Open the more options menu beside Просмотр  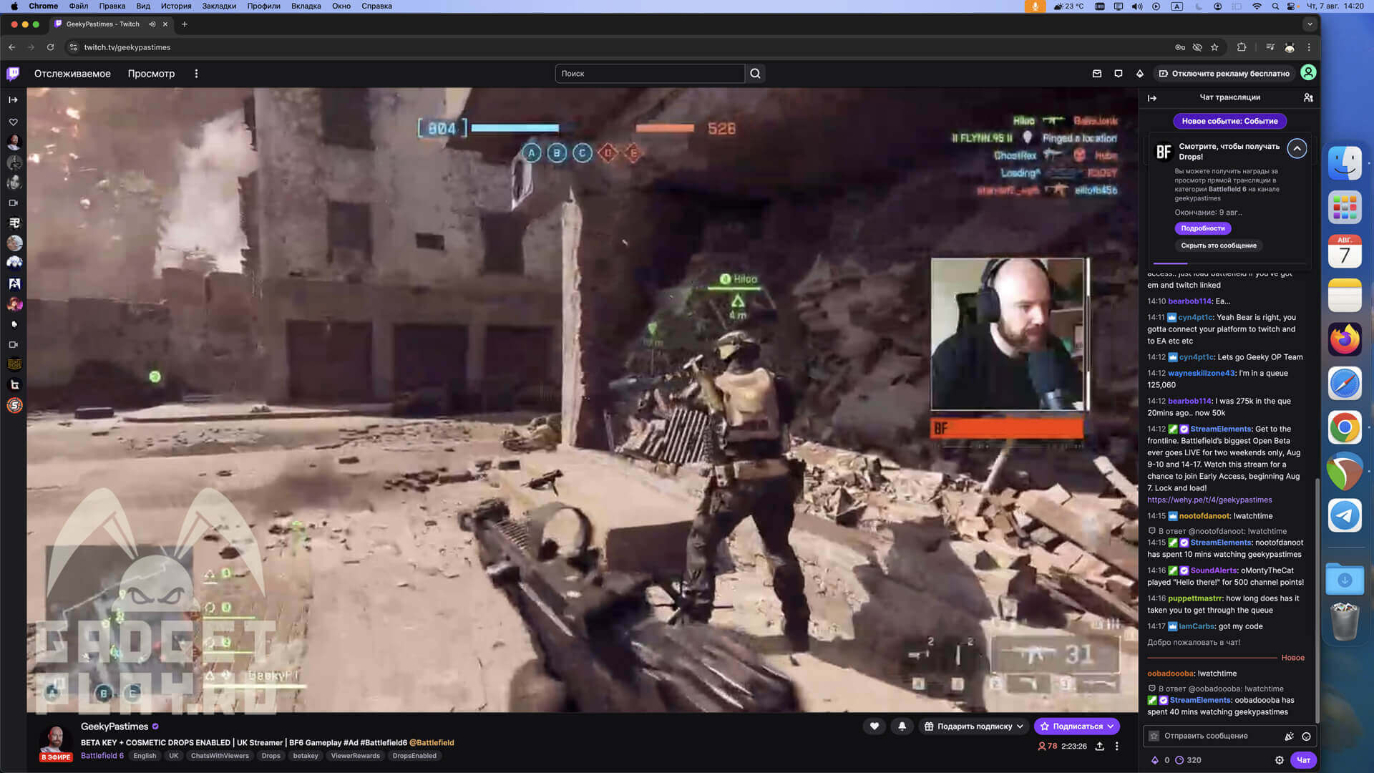click(x=196, y=73)
